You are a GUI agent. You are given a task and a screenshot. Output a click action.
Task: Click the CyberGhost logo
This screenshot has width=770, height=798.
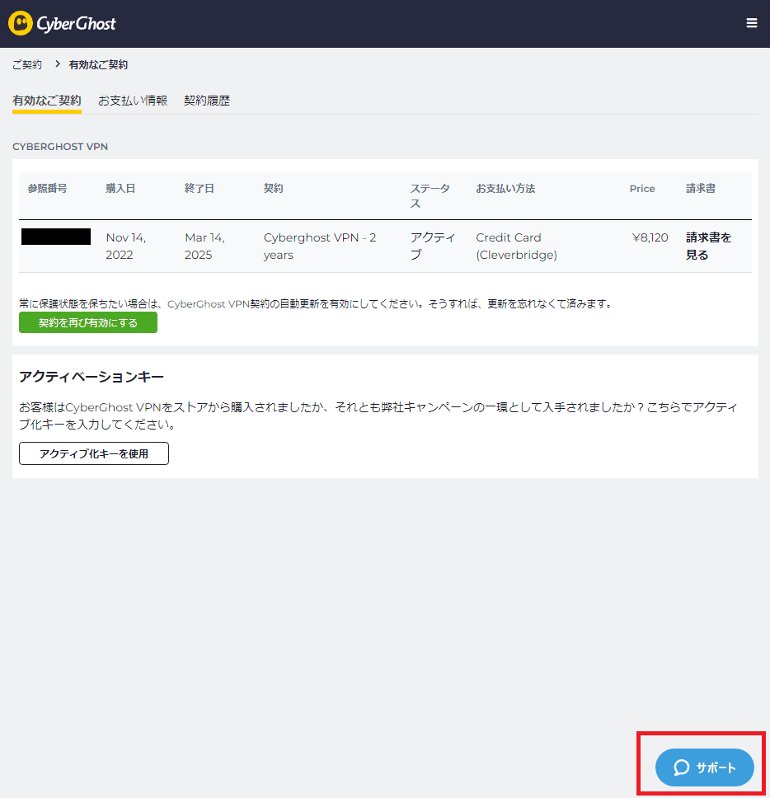62,23
